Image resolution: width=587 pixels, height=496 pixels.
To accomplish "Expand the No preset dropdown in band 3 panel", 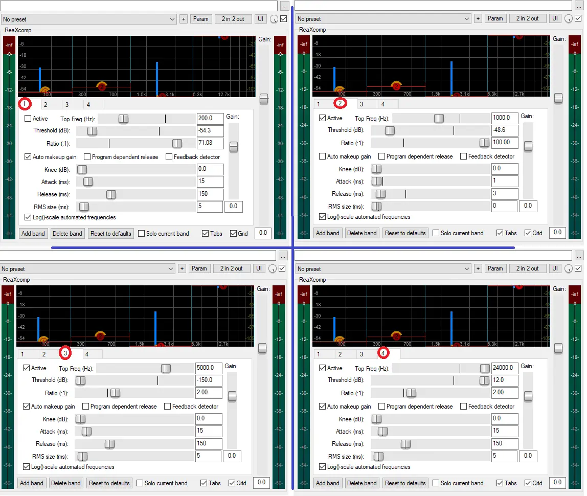I will [x=87, y=268].
